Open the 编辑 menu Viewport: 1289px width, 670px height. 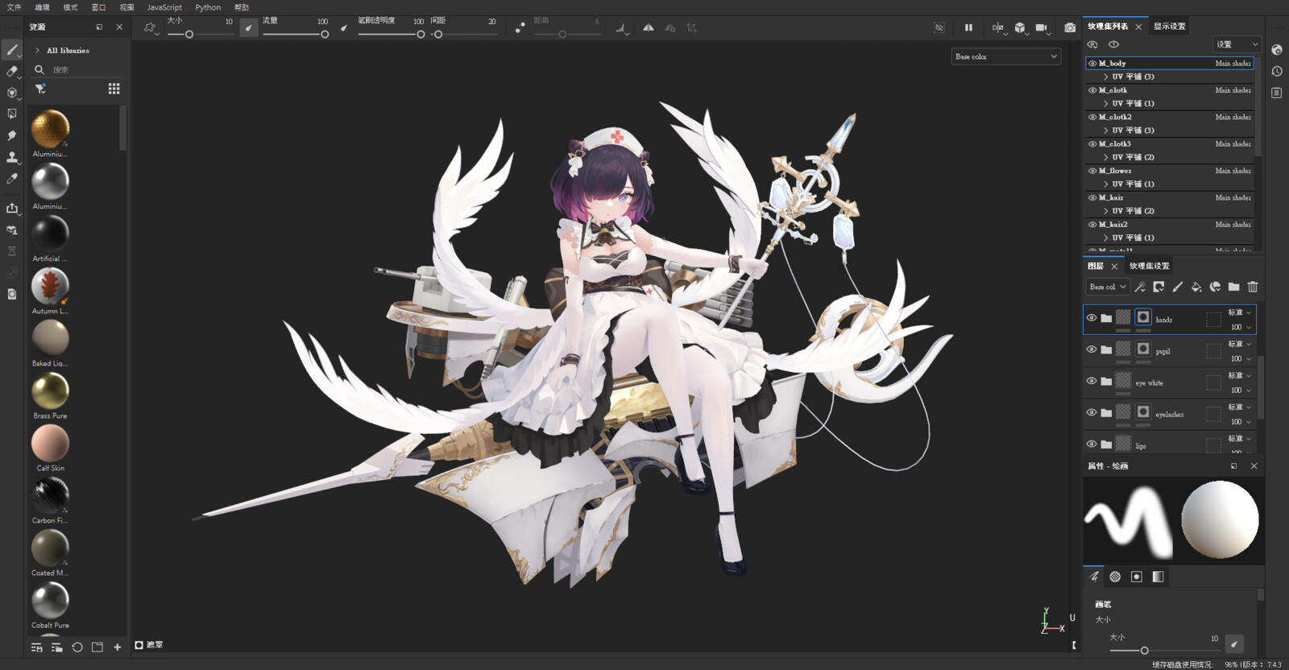[x=42, y=7]
